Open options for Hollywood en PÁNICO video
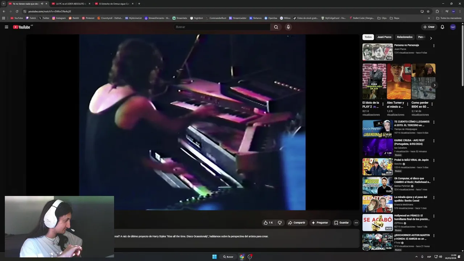This screenshot has height=261, width=464. (x=434, y=216)
